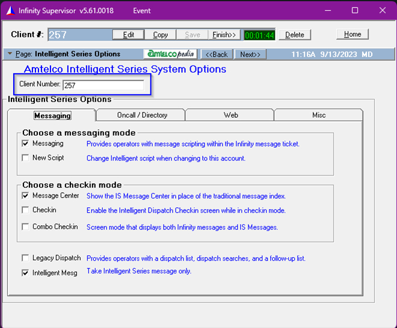Viewport: 397px width, 328px height.
Task: Navigate with the <<Back button
Action: (216, 55)
